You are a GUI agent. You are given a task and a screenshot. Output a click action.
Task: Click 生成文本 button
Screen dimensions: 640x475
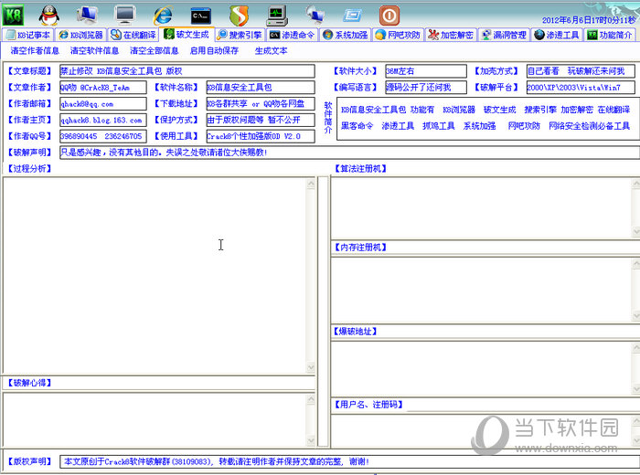[x=271, y=51]
